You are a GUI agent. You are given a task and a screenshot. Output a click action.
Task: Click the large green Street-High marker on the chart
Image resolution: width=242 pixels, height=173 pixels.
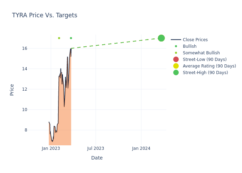pyautogui.click(x=161, y=38)
